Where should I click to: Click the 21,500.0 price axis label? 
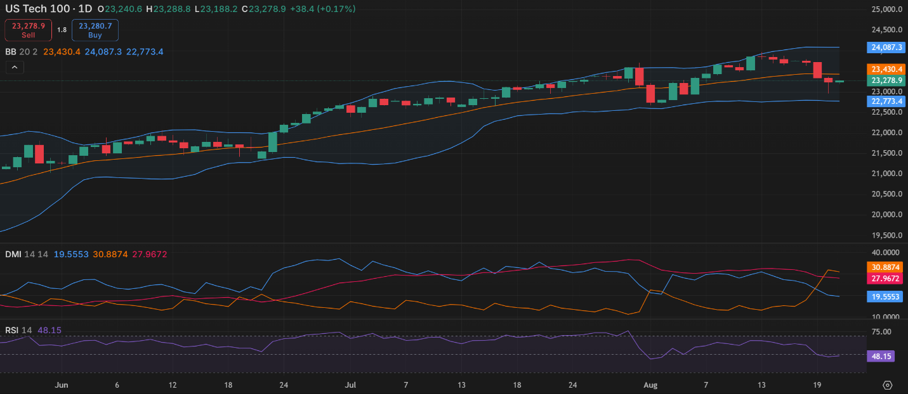tap(888, 153)
